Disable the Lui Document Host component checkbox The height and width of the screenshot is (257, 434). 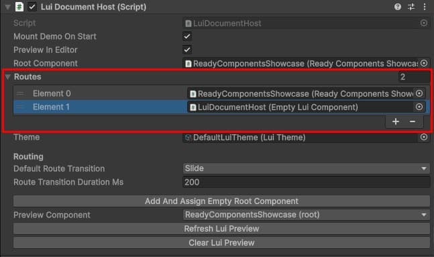pos(32,7)
